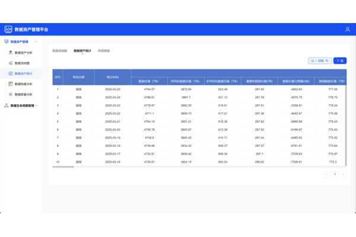Switch to the 热度数据 tab
This screenshot has height=237, width=356.
(x=104, y=51)
